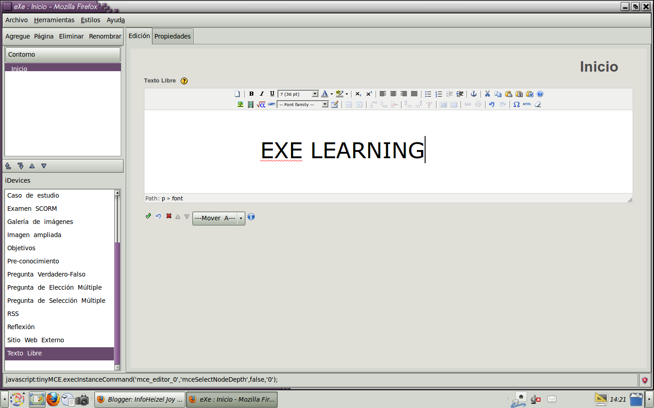
Task: Insert an anchor into the document
Action: tap(474, 94)
